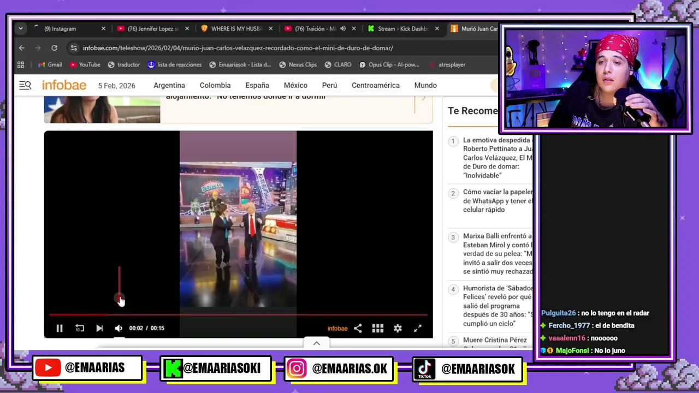Click the playing video frame
The image size is (699, 393).
(x=238, y=221)
